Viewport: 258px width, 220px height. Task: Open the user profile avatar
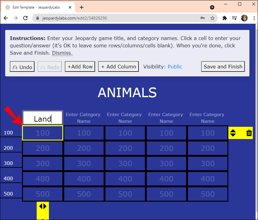(x=244, y=18)
